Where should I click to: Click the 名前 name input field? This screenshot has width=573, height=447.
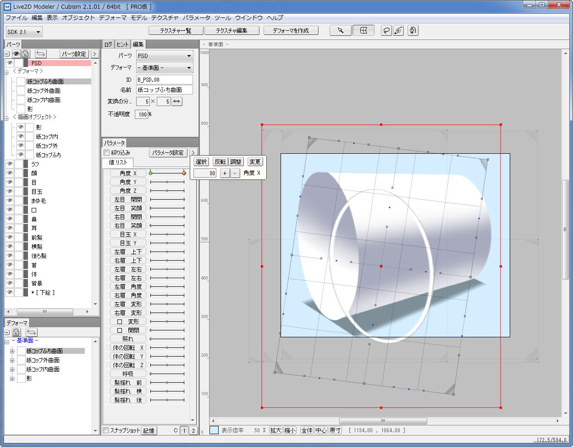click(165, 90)
